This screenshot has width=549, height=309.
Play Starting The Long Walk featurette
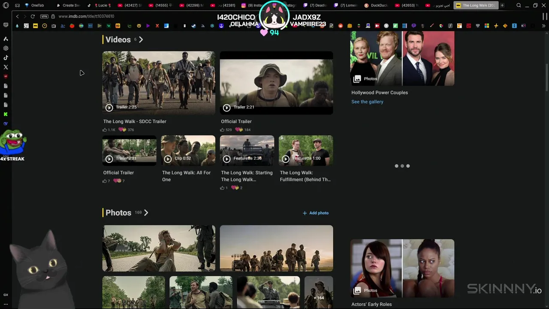coord(247,151)
